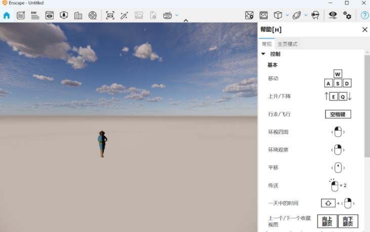370x232 pixels.
Task: Open the map location pin icon
Action: (x=250, y=15)
